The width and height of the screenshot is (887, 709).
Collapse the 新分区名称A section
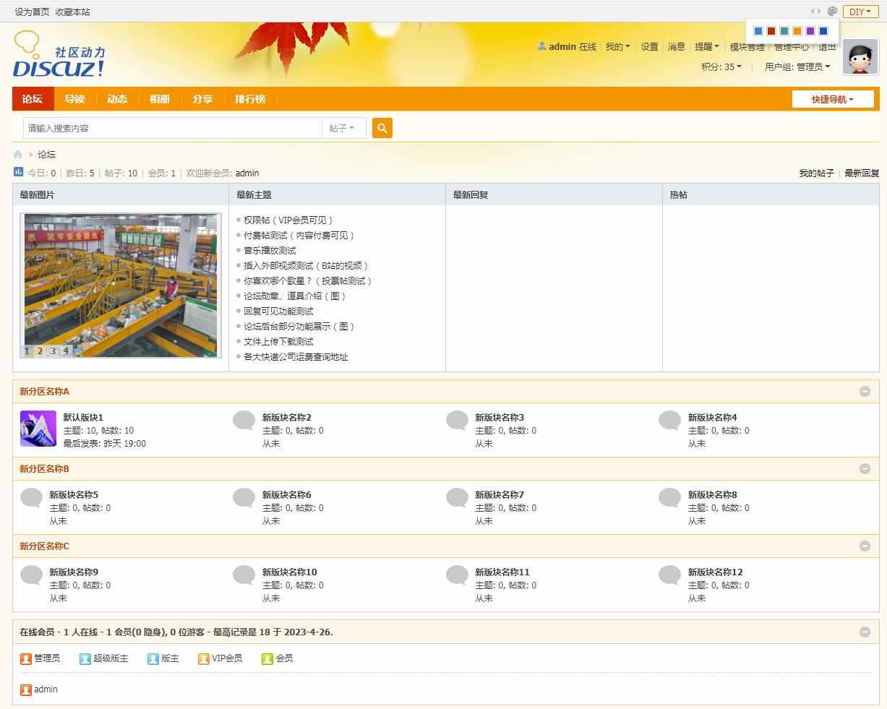coord(865,391)
